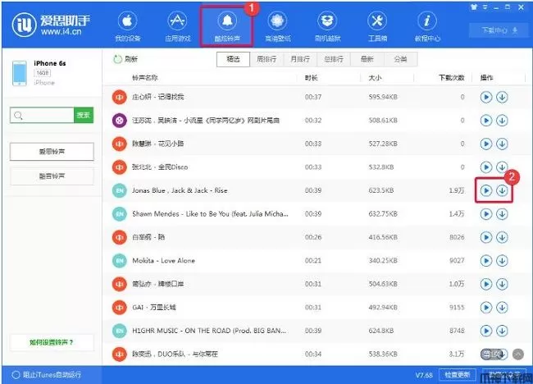Click the 刷新 refresh button
533x384 pixels.
(x=125, y=59)
